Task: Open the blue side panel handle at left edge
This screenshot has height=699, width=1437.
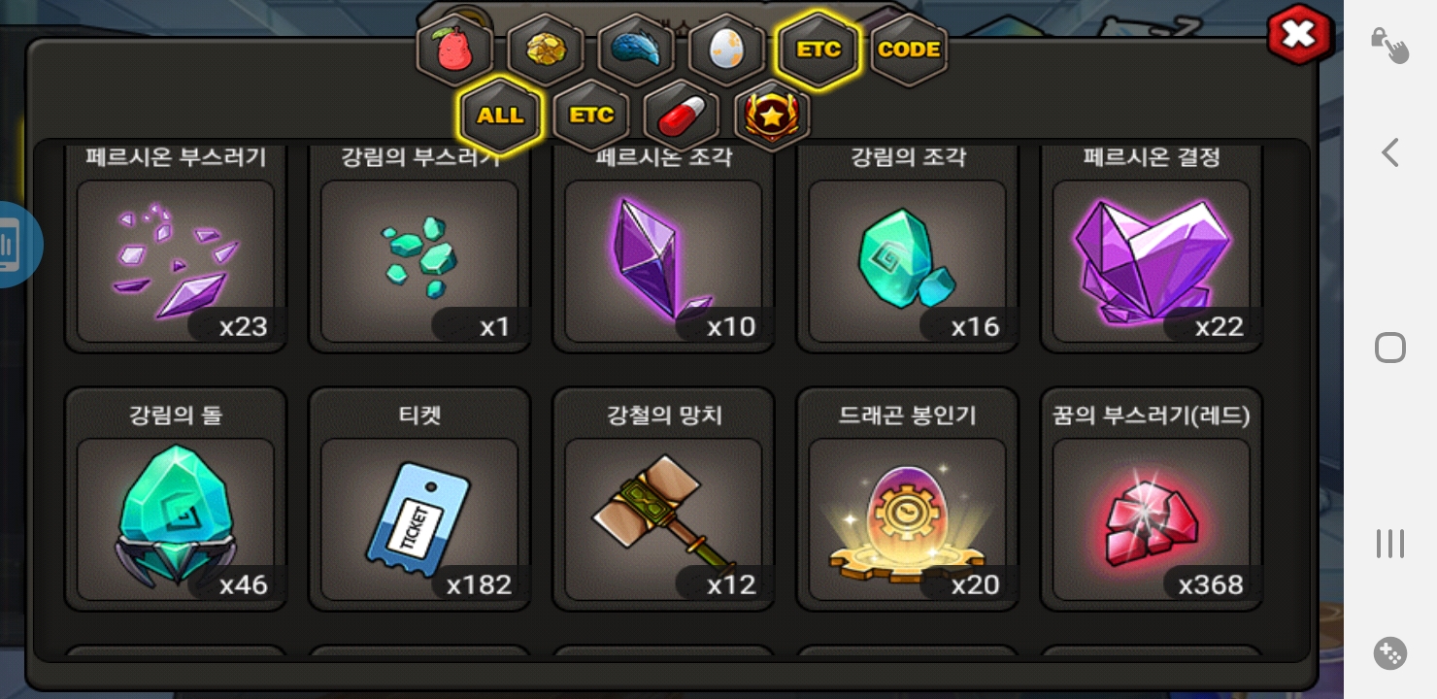Action: 17,245
